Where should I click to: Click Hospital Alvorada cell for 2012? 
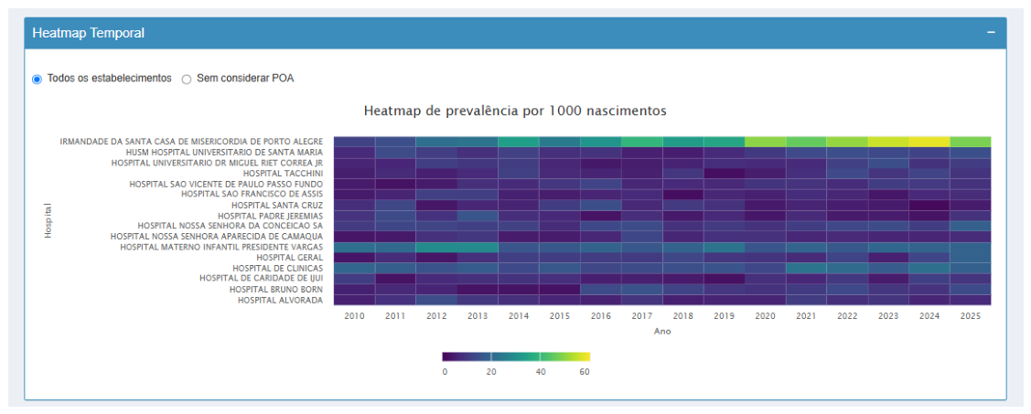point(436,300)
